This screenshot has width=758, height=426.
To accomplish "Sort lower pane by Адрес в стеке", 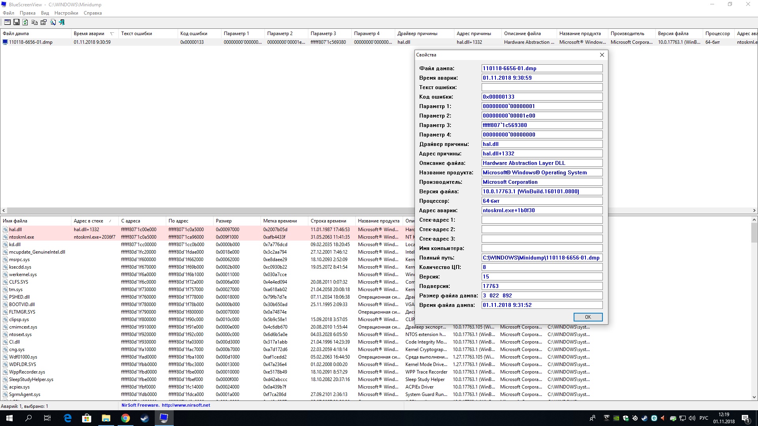I will point(88,221).
